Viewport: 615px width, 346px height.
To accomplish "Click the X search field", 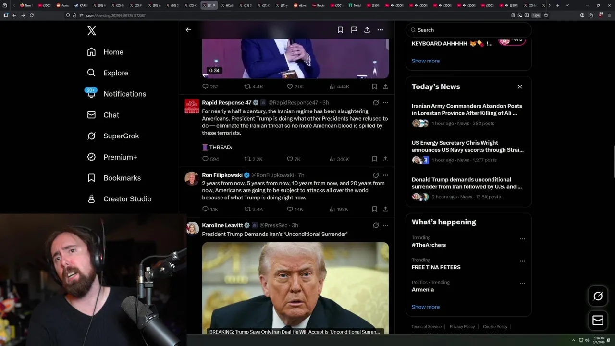I will click(x=468, y=30).
